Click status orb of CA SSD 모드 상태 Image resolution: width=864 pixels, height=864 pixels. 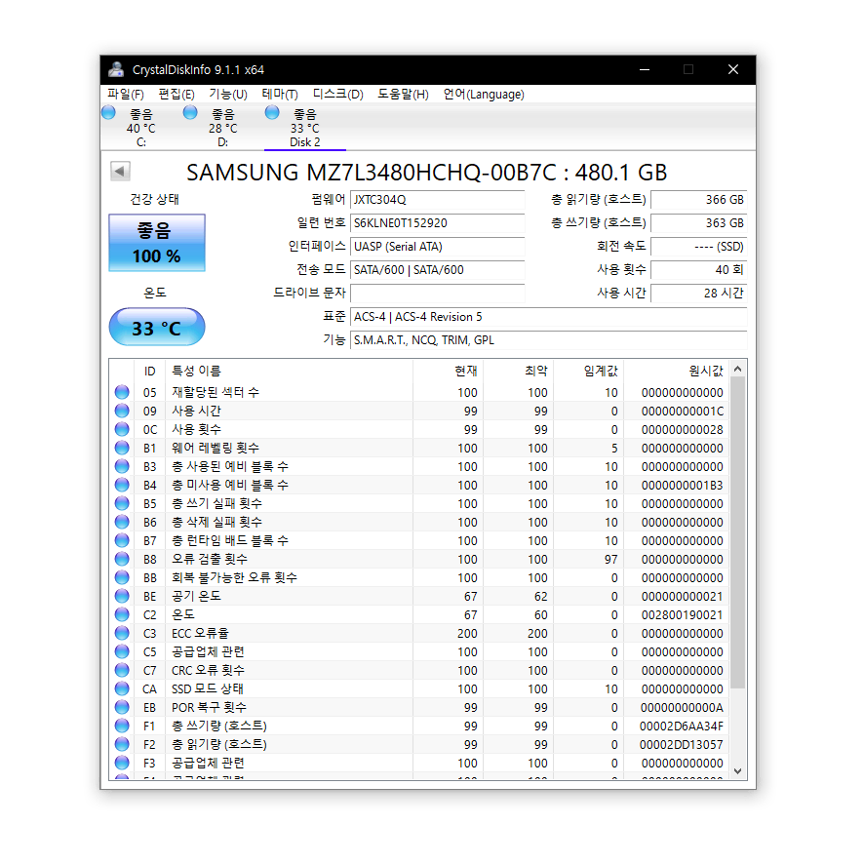tap(122, 688)
